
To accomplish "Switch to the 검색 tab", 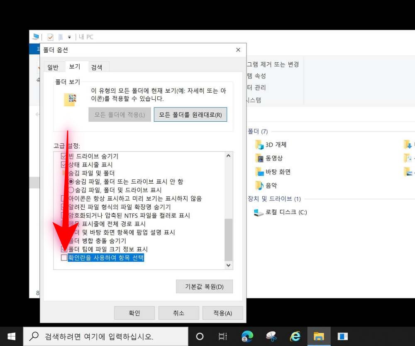I will [98, 67].
